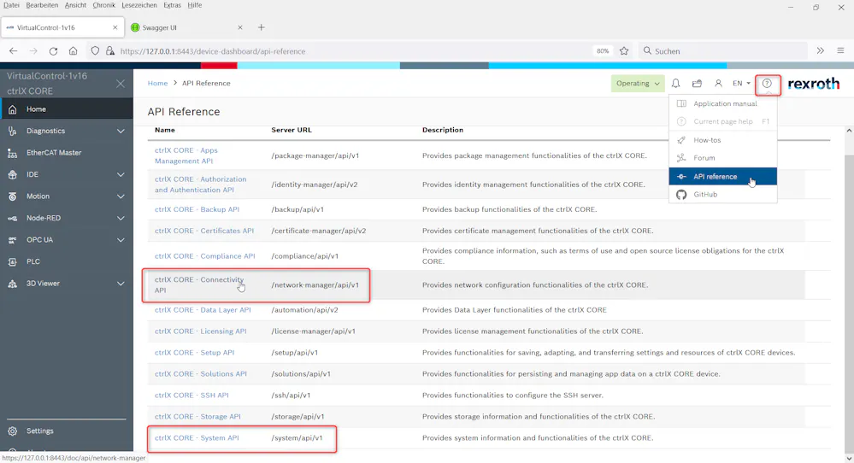
Task: Expand the Motion sidebar section
Action: [x=121, y=196]
